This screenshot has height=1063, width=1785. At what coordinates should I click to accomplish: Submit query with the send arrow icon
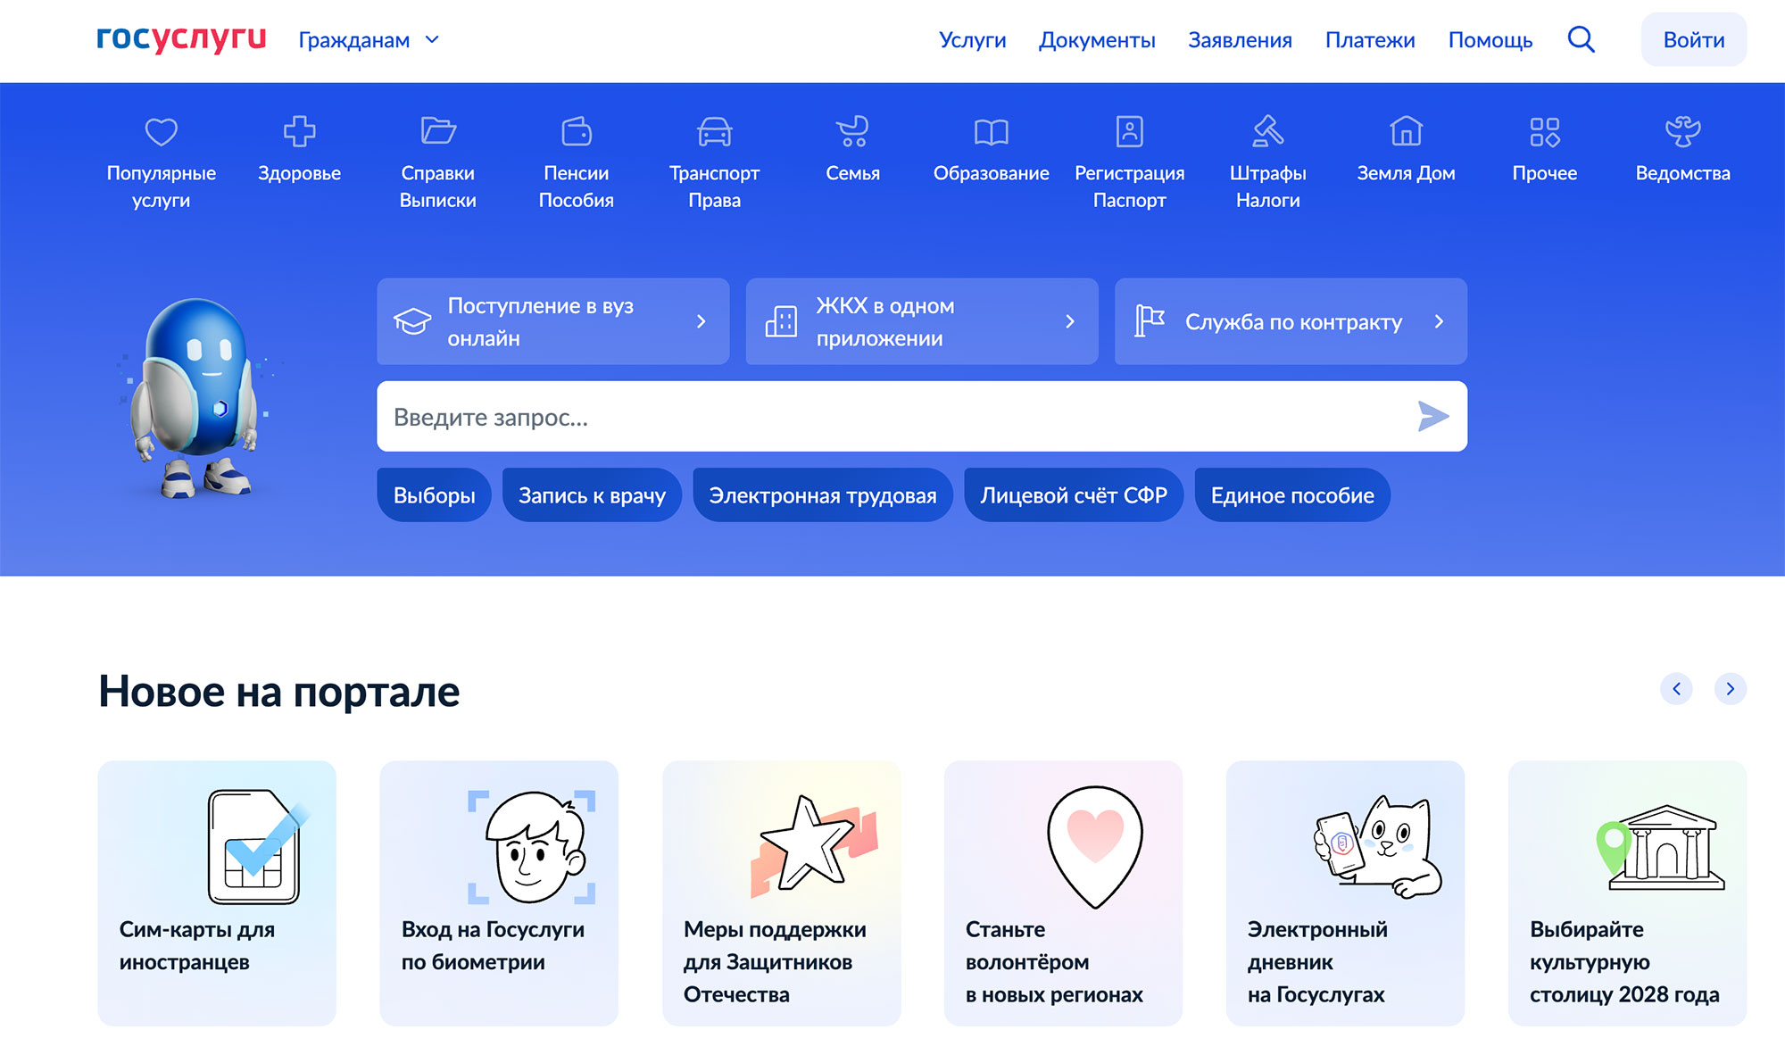pyautogui.click(x=1433, y=417)
